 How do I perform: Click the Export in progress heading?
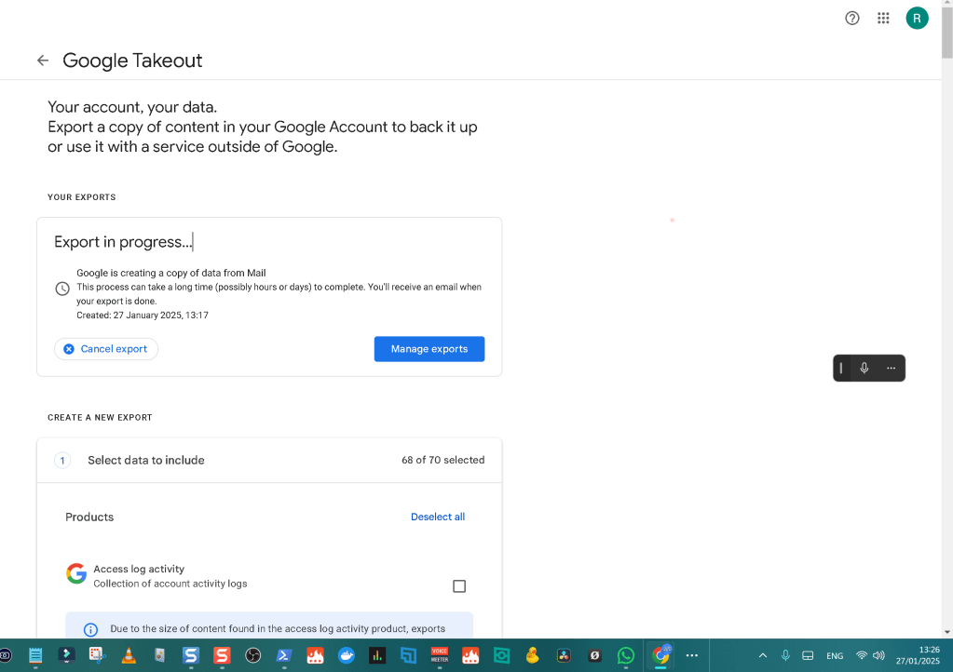point(123,242)
